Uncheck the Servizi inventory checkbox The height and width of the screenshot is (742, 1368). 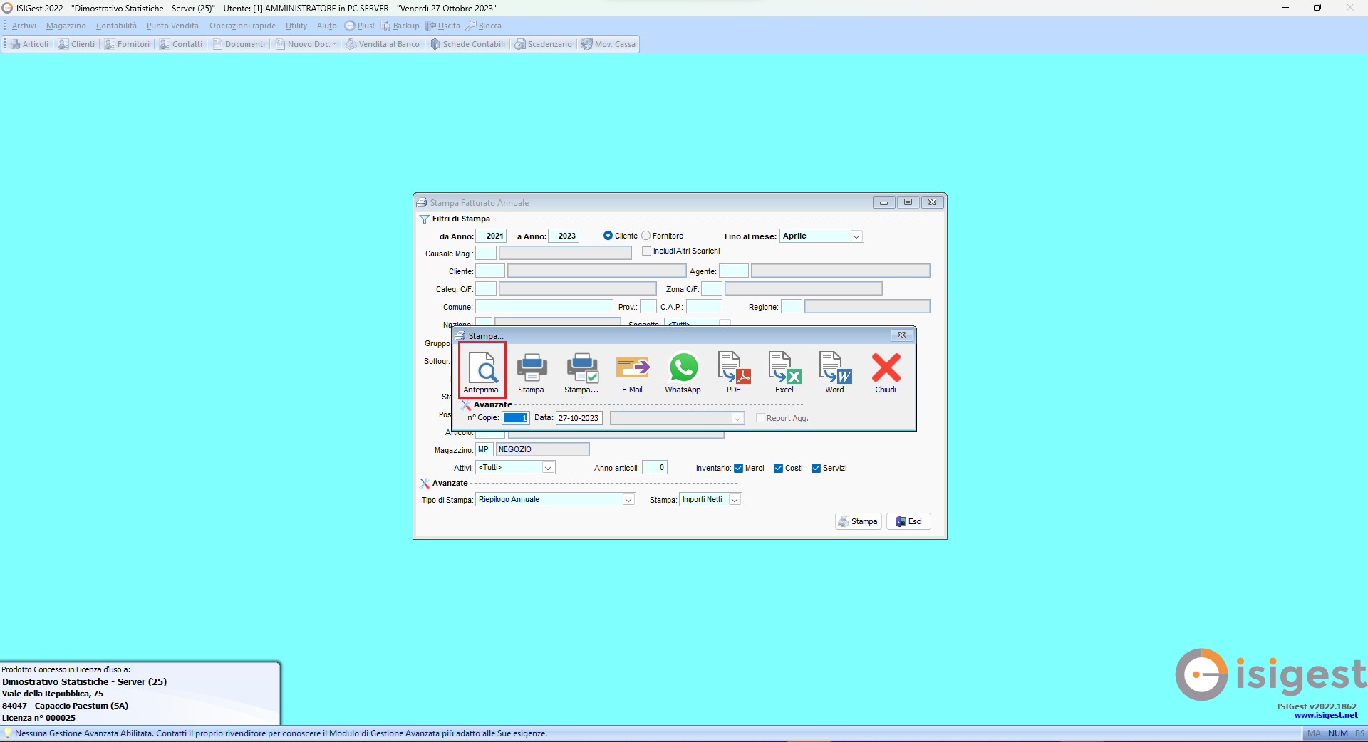817,468
